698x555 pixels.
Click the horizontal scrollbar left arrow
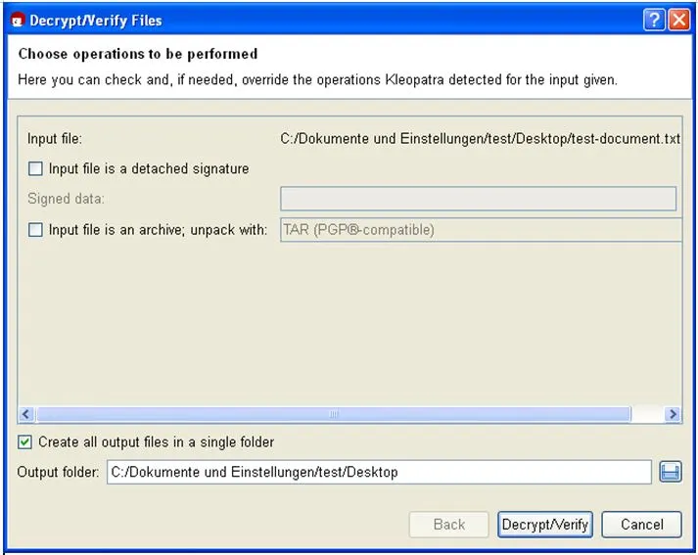25,414
